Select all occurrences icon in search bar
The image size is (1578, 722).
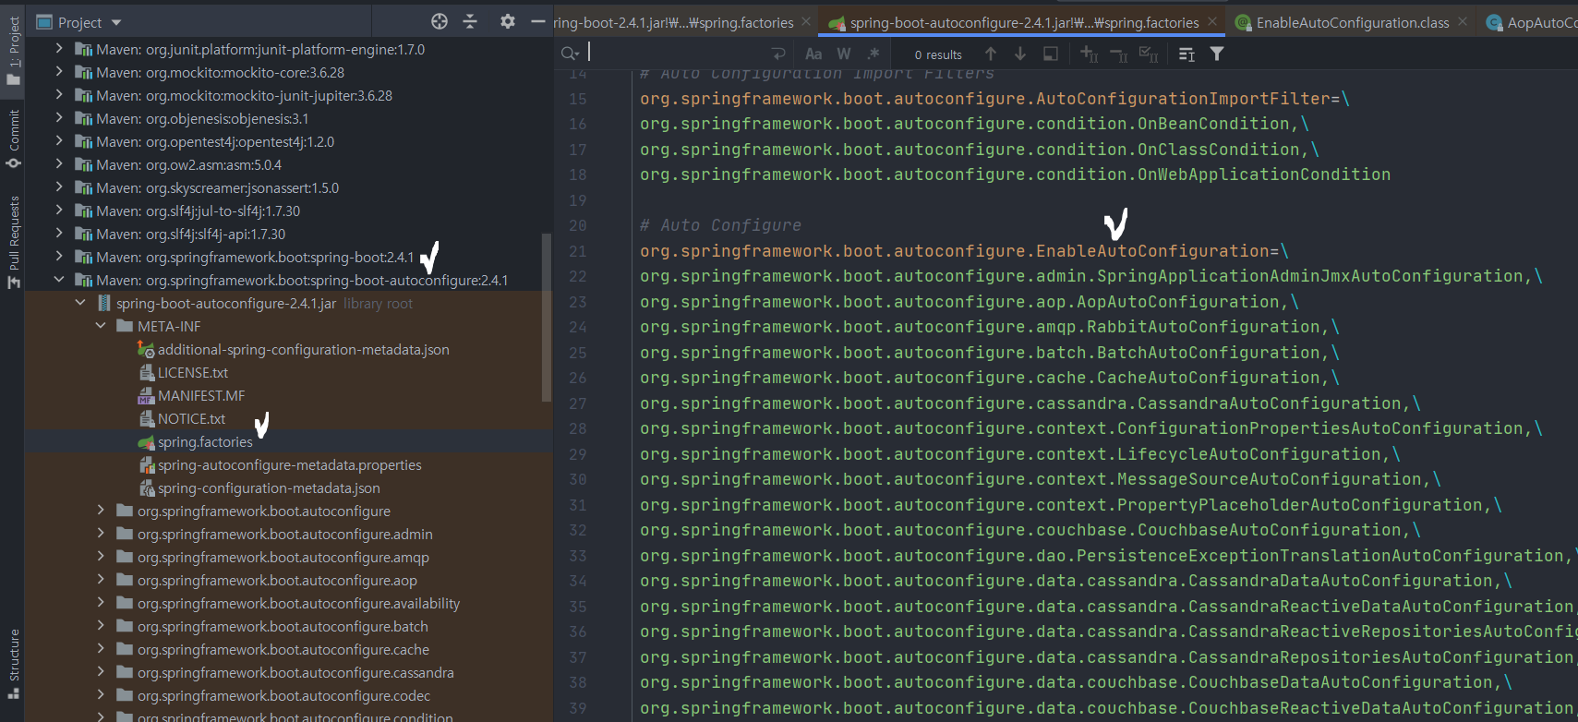pyautogui.click(x=1148, y=54)
